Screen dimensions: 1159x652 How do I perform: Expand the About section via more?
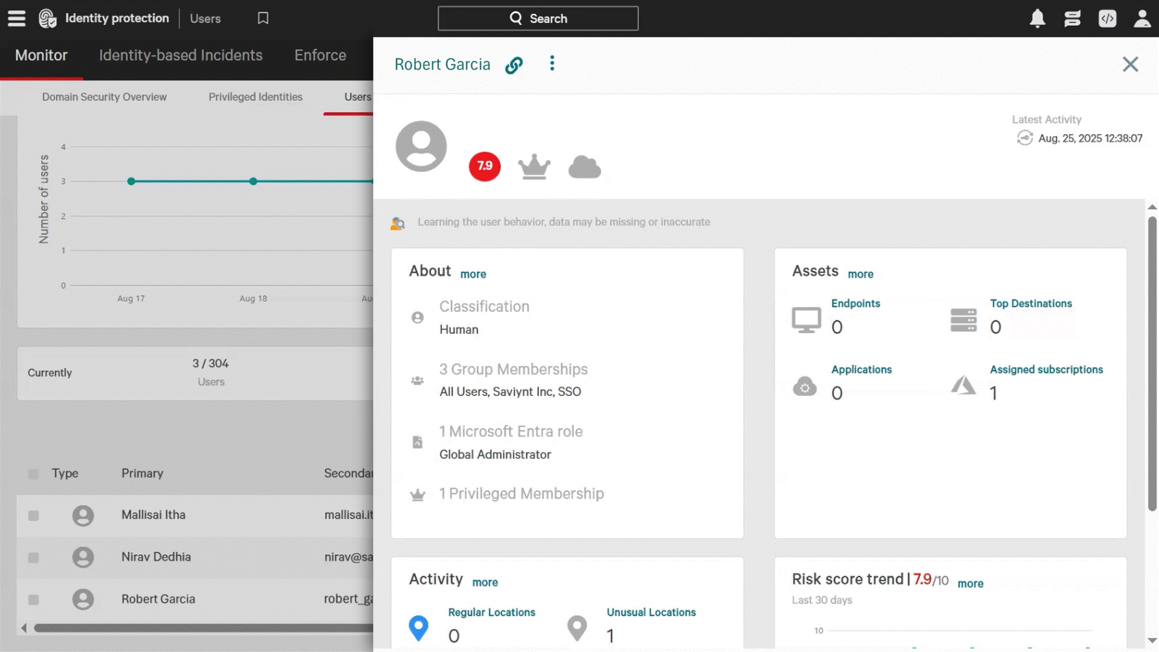(473, 274)
